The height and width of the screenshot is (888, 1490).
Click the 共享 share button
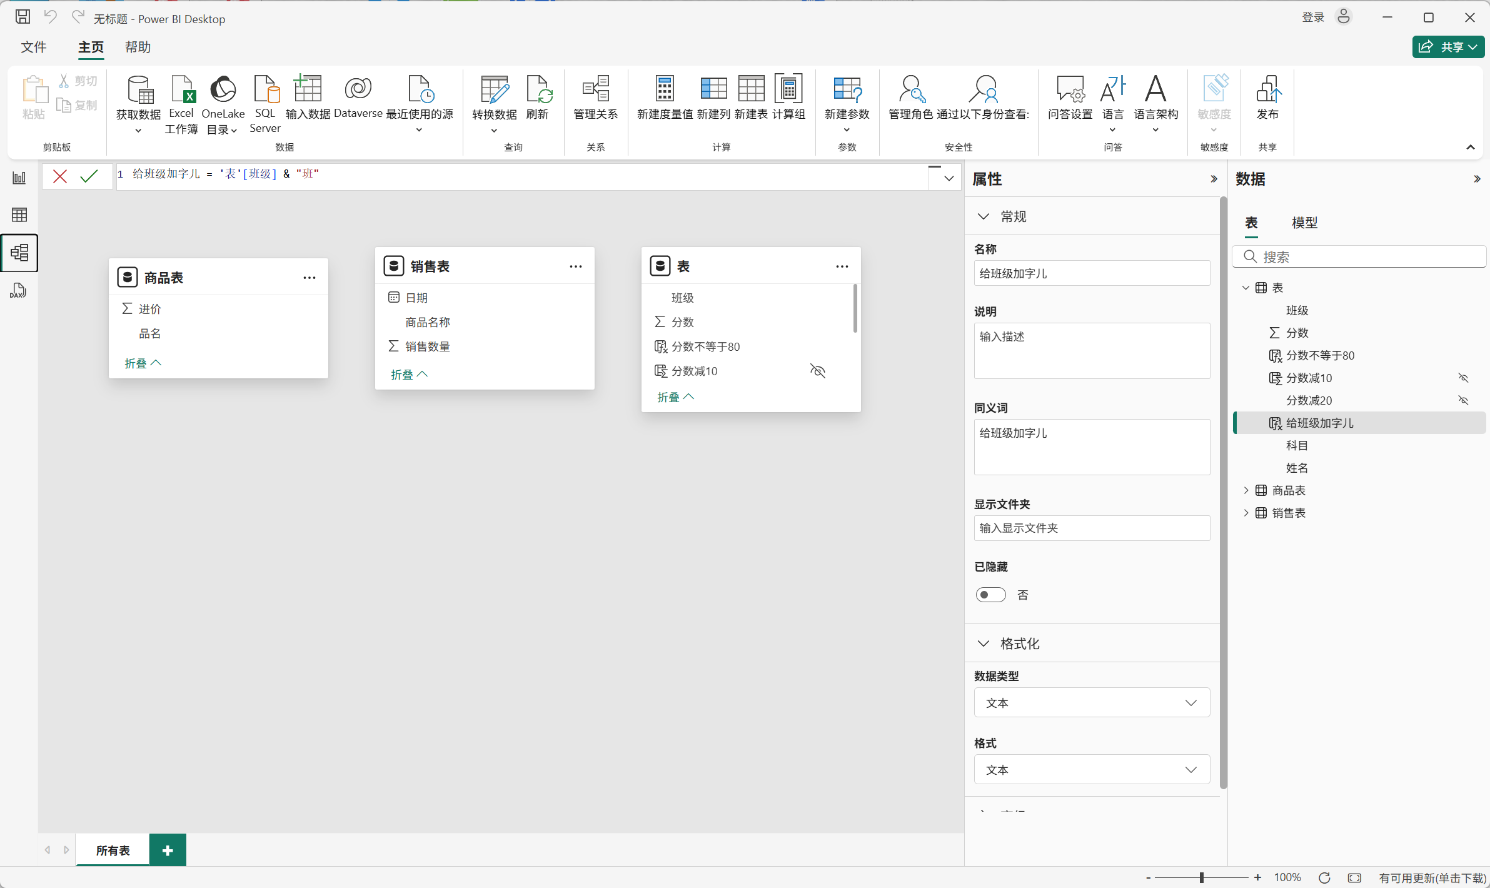pos(1447,47)
